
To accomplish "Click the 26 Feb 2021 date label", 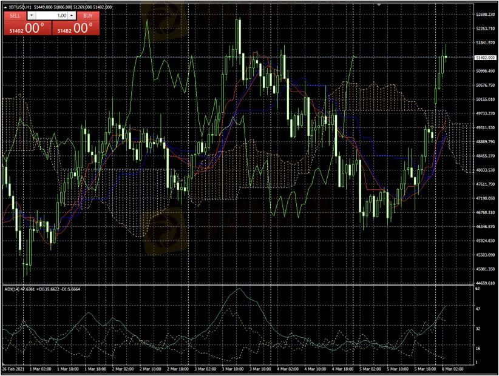I will point(13,369).
